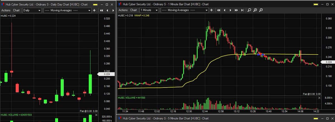
Task: Click the Flat @ 0.00 position label in 1 Minute chart
Action: 312,94
